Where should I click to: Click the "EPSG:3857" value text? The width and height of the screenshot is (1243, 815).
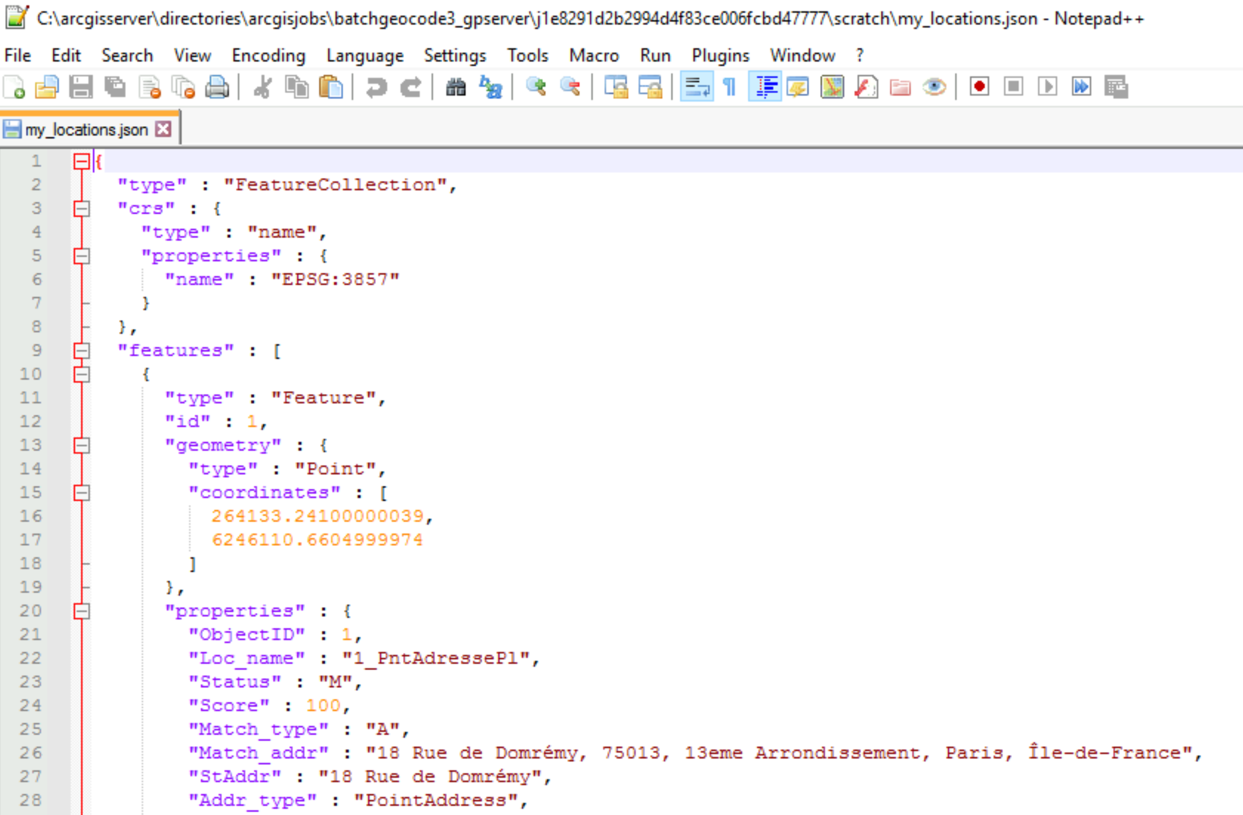[335, 279]
